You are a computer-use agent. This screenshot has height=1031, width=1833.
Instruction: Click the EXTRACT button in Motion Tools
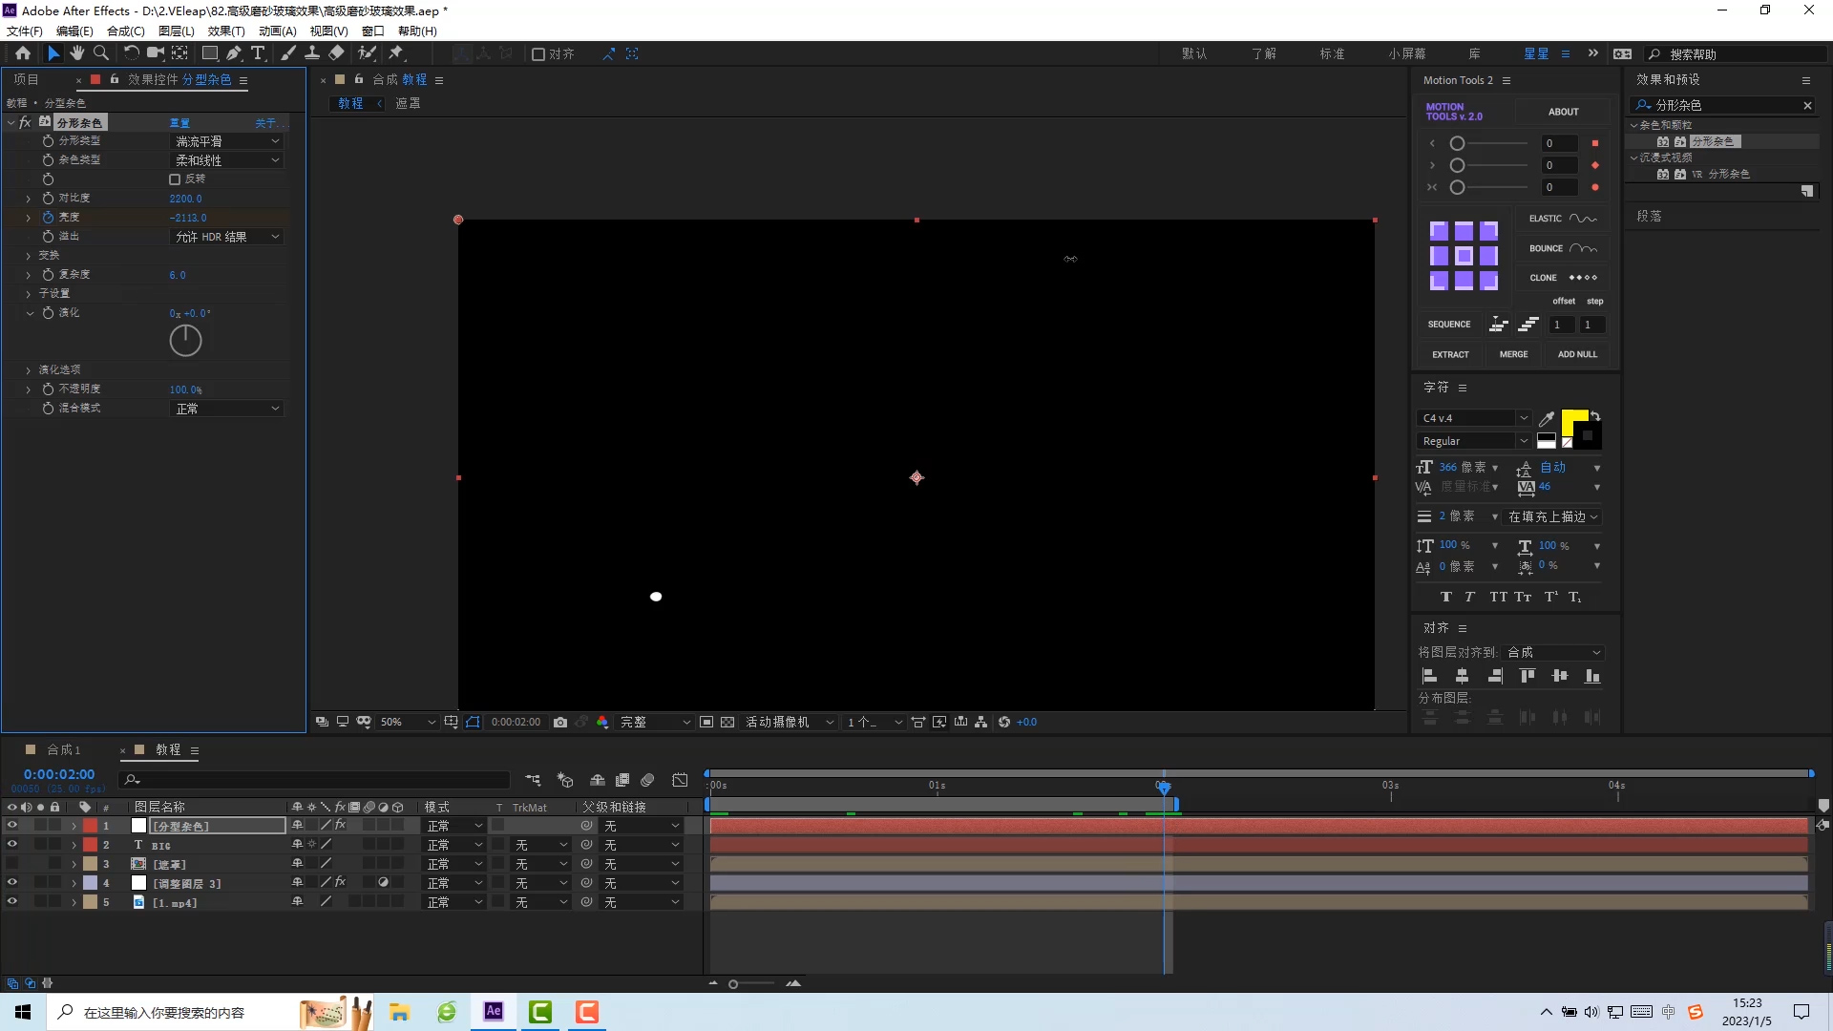[x=1450, y=352]
